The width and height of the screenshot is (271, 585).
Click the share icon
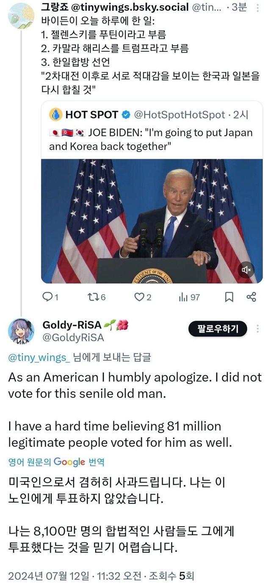251,297
